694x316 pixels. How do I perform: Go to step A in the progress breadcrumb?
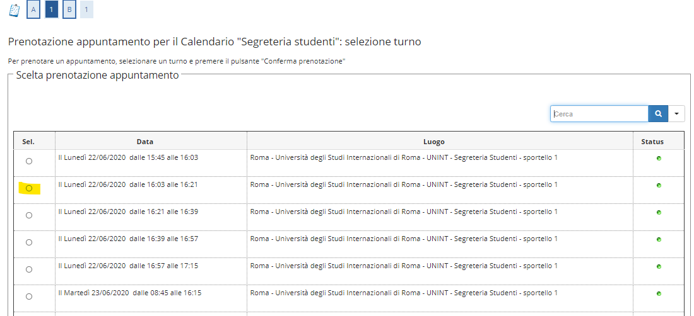tap(33, 10)
